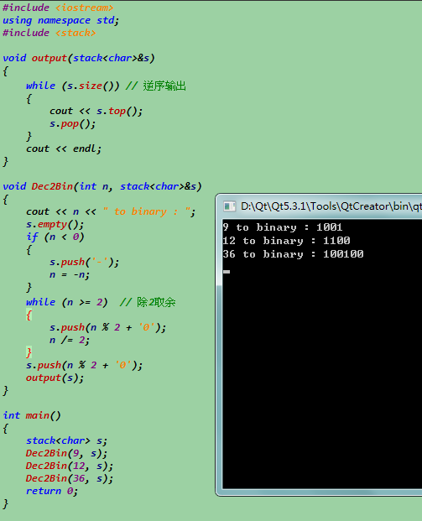The width and height of the screenshot is (422, 521).
Task: Click the "s.push('-');" statement
Action: (84, 262)
